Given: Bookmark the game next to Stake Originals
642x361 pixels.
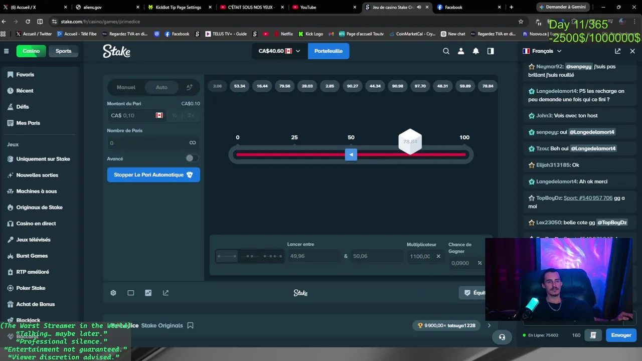Looking at the screenshot, I should [190, 325].
